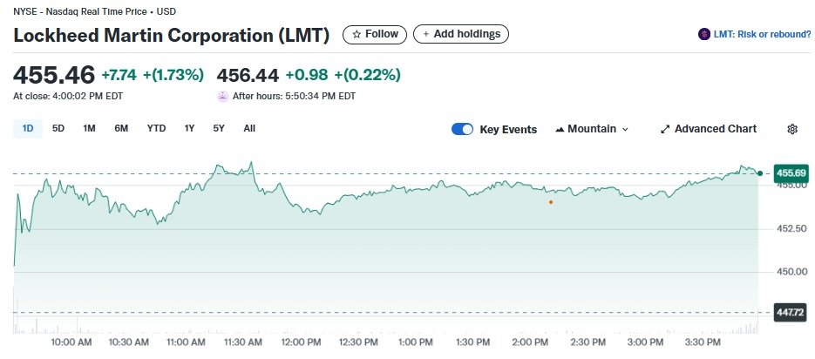Click the +(0.22%) after-hours percent
815x359 pixels.
point(368,75)
